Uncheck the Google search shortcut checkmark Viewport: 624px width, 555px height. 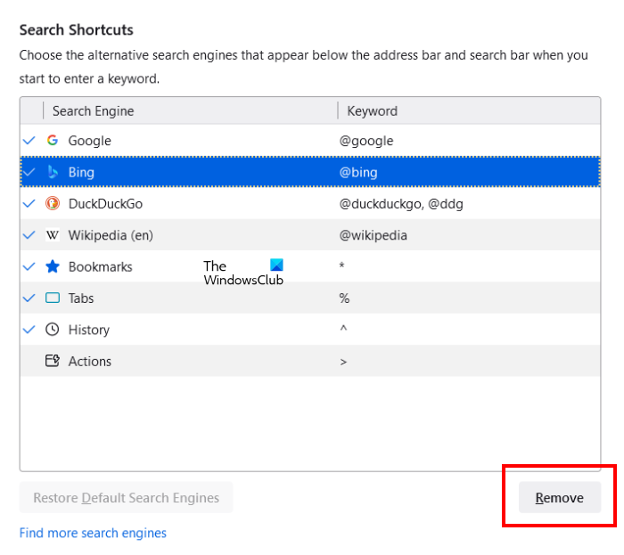point(29,141)
